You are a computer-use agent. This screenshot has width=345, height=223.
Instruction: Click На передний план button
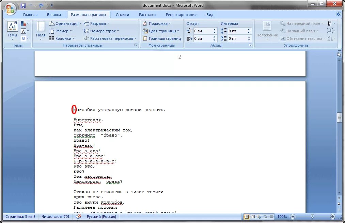302,23
